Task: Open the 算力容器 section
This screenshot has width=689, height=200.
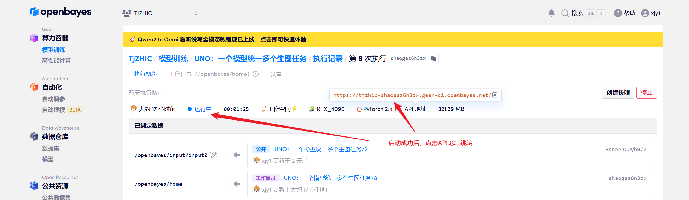Action: [55, 38]
